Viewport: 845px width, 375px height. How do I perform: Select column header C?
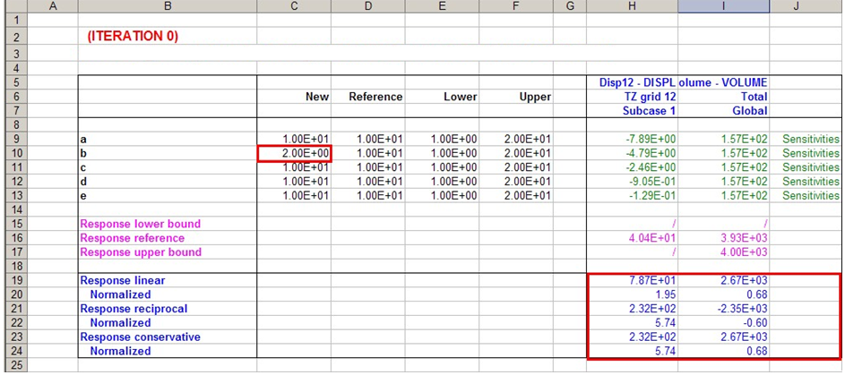point(294,6)
